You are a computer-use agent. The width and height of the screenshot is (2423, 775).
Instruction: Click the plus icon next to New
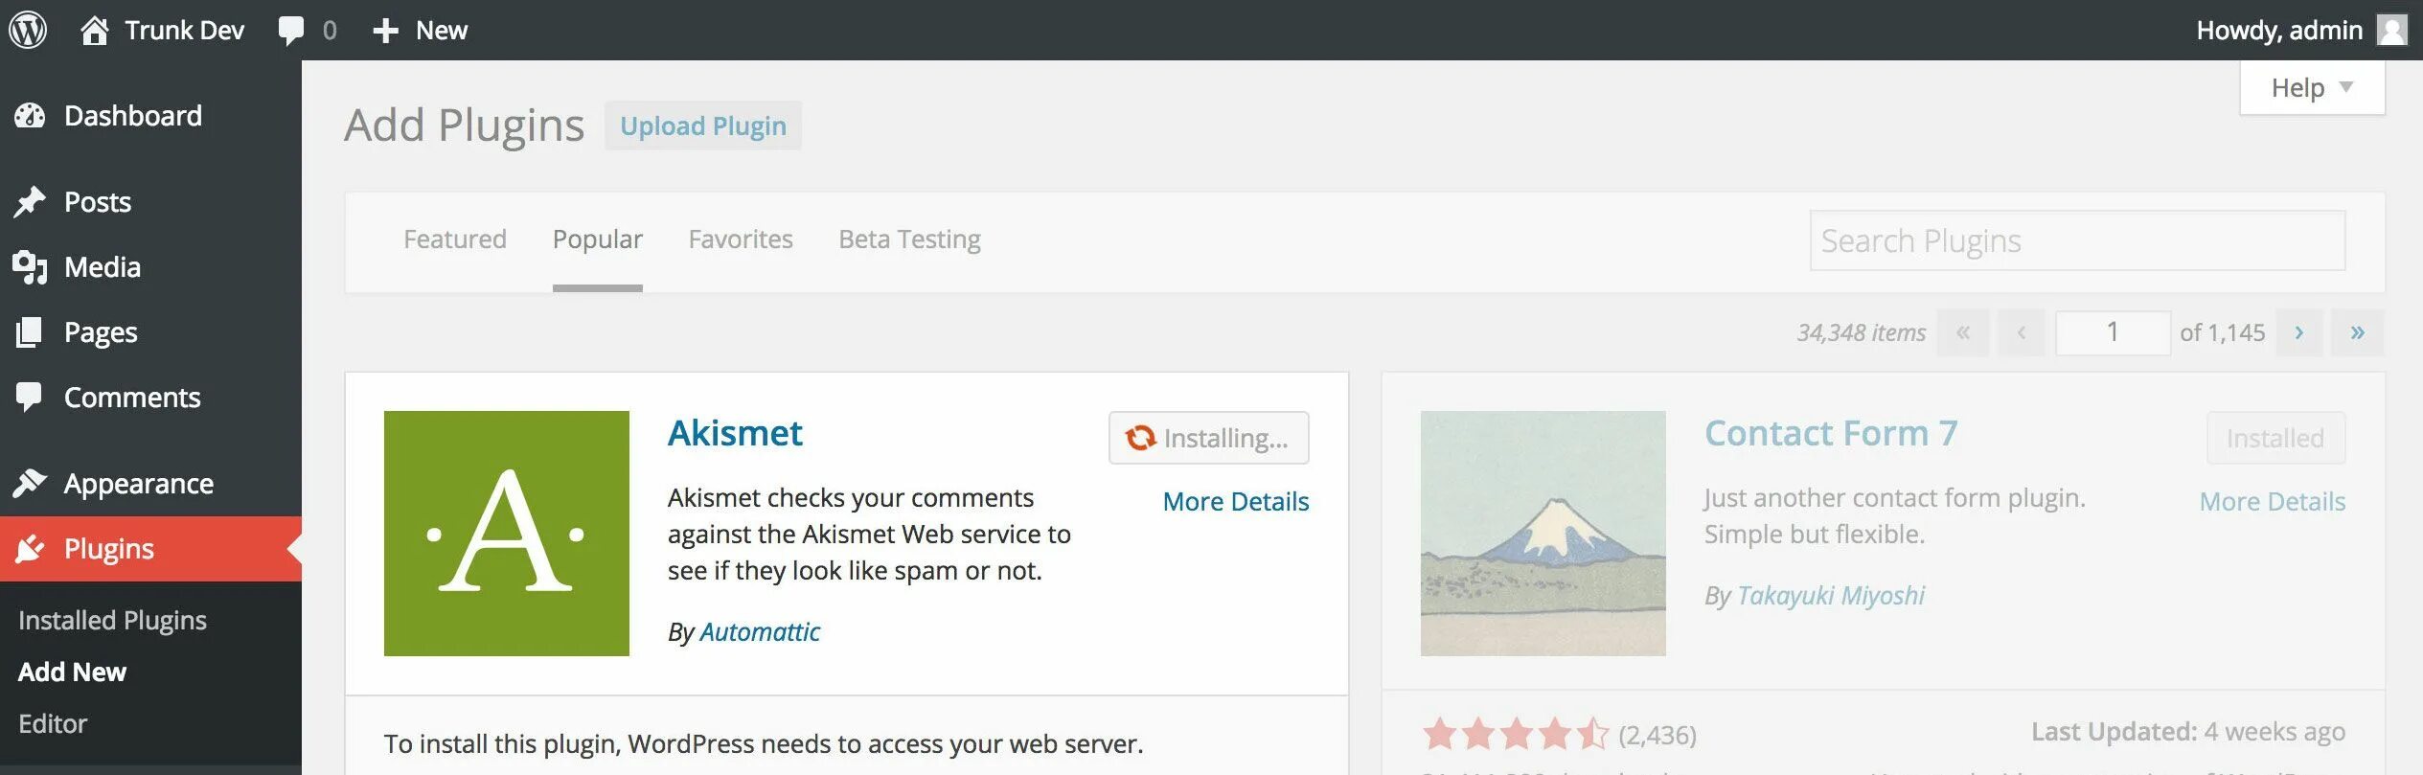pos(385,31)
